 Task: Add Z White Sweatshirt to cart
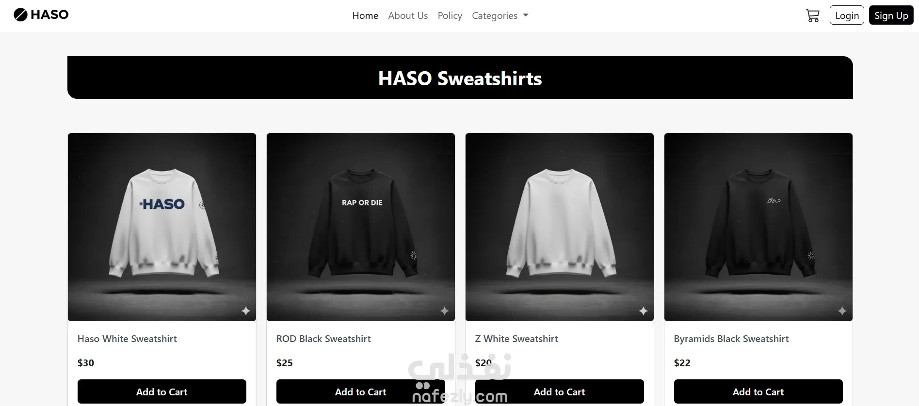point(560,391)
